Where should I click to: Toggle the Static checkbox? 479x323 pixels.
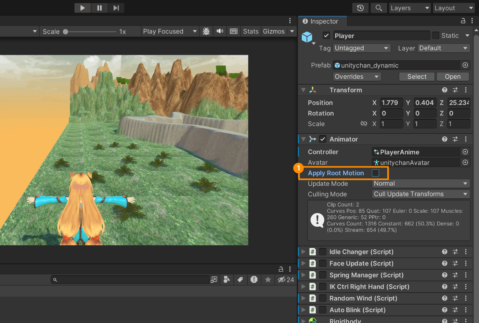(436, 36)
